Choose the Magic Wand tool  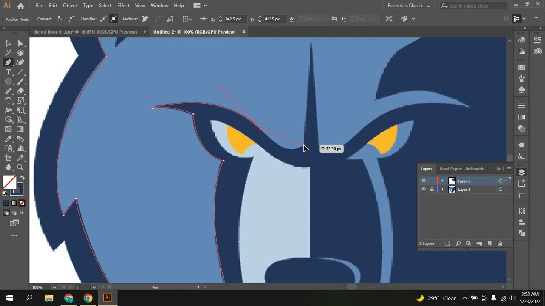point(8,53)
